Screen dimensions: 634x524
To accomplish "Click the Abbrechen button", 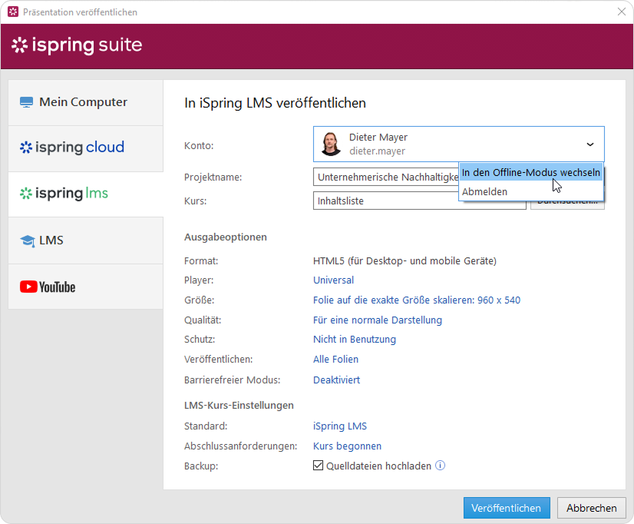I will [591, 508].
